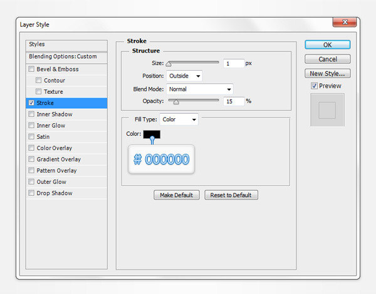The height and width of the screenshot is (294, 376).
Task: Click the OK button
Action: click(327, 45)
